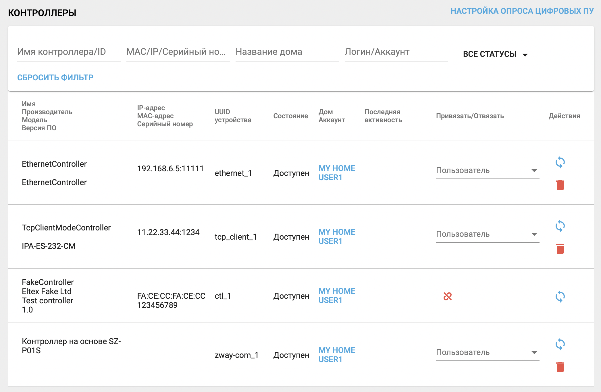The image size is (601, 392).
Task: Refresh the SZ-P01S controller row
Action: [x=560, y=344]
